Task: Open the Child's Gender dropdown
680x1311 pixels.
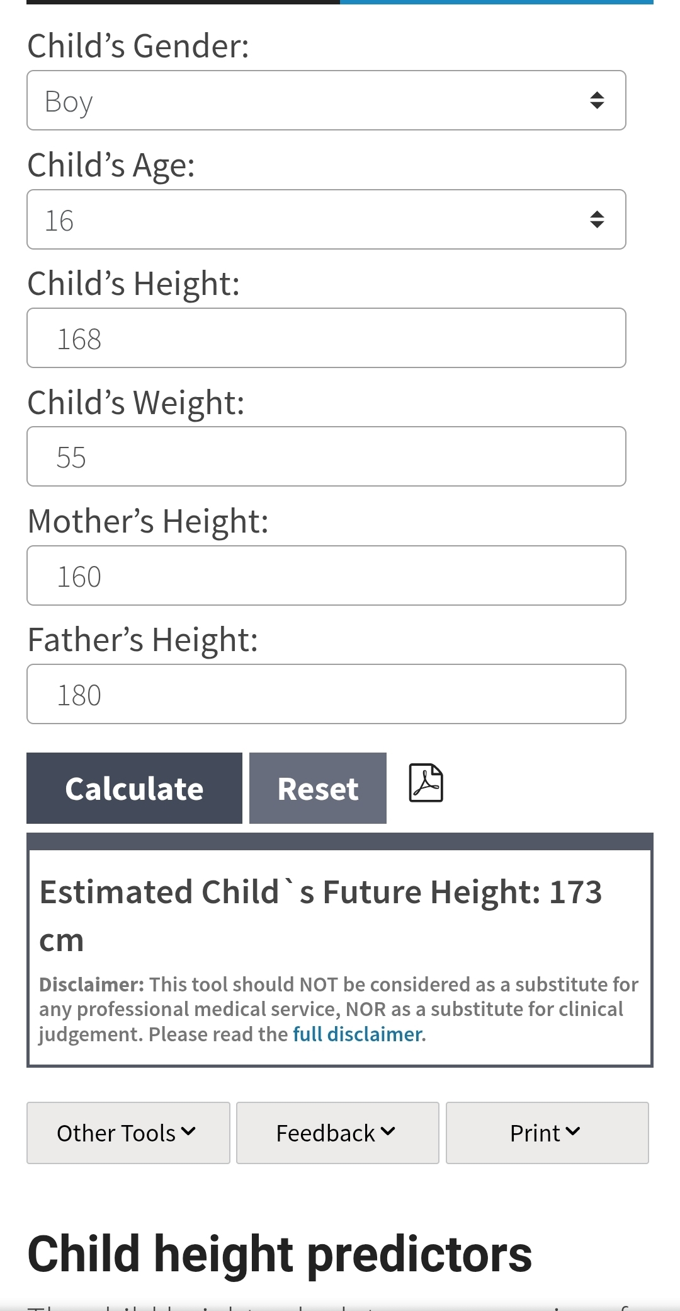Action: tap(326, 101)
